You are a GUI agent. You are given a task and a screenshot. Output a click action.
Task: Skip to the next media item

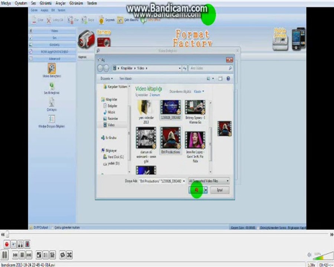pyautogui.click(x=29, y=255)
